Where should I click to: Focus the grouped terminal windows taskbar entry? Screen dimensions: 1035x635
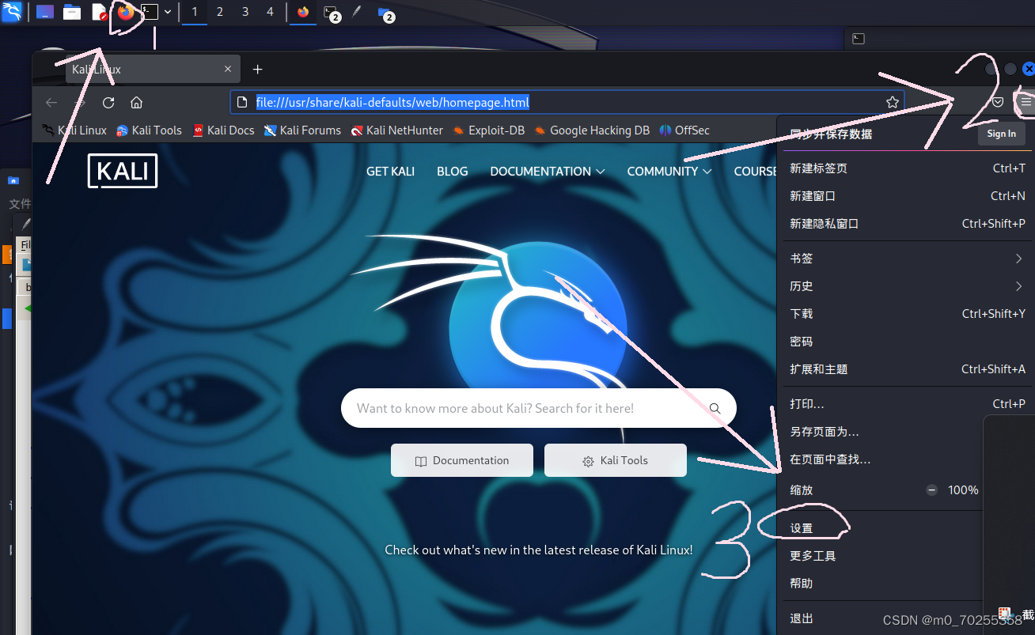tap(332, 13)
